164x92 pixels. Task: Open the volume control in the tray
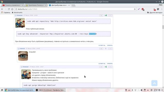(142, 90)
